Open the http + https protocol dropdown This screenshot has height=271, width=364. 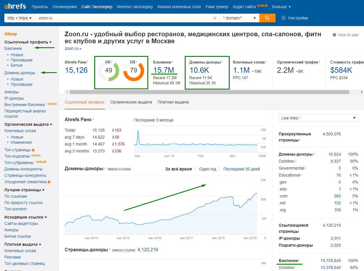[x=19, y=18]
